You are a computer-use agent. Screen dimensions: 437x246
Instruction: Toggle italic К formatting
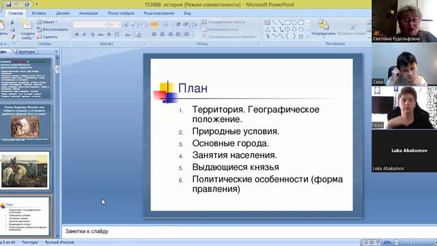click(x=85, y=35)
